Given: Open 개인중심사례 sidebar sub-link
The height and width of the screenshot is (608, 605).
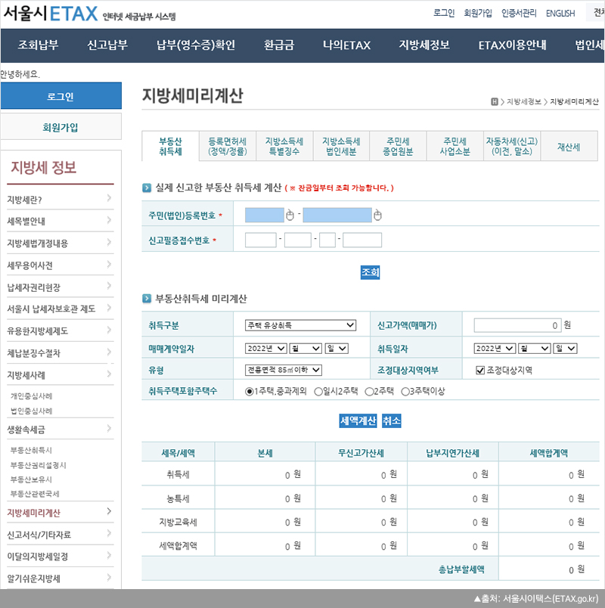Looking at the screenshot, I should 32,396.
